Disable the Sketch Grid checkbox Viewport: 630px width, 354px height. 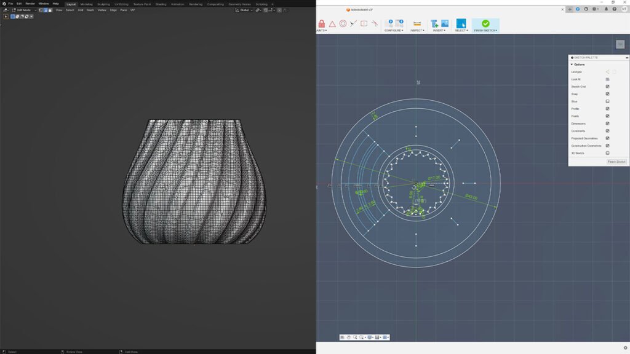[x=607, y=87]
